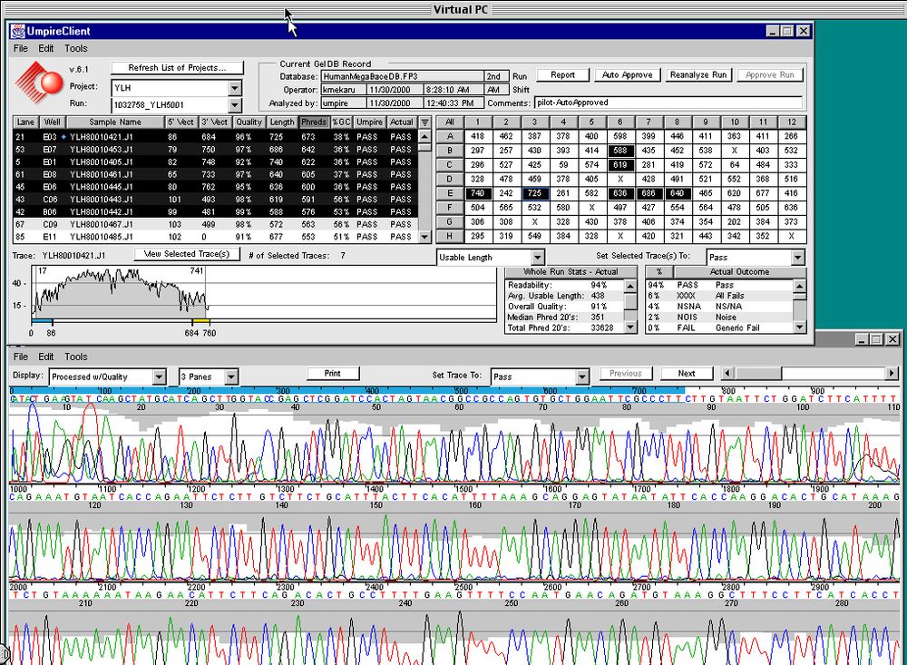Image resolution: width=907 pixels, height=665 pixels.
Task: Sort by the Phreds column header
Action: (314, 122)
